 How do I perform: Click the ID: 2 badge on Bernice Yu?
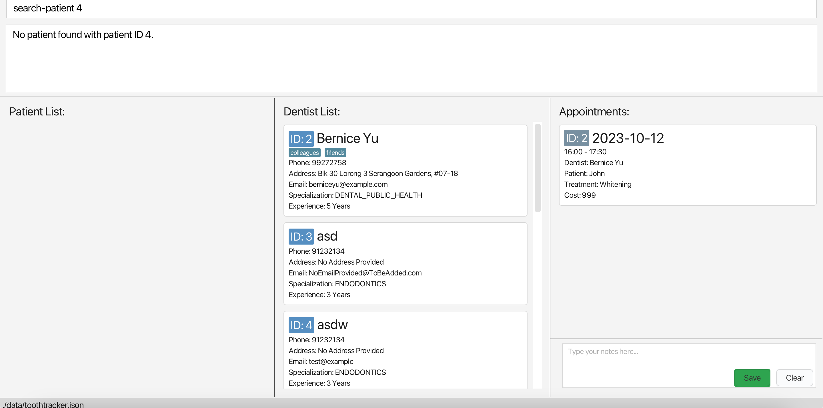coord(301,139)
